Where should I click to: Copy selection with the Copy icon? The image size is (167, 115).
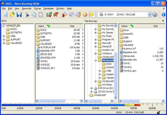click(x=34, y=14)
